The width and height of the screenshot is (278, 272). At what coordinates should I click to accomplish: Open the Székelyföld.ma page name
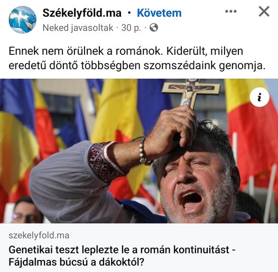pos(82,13)
